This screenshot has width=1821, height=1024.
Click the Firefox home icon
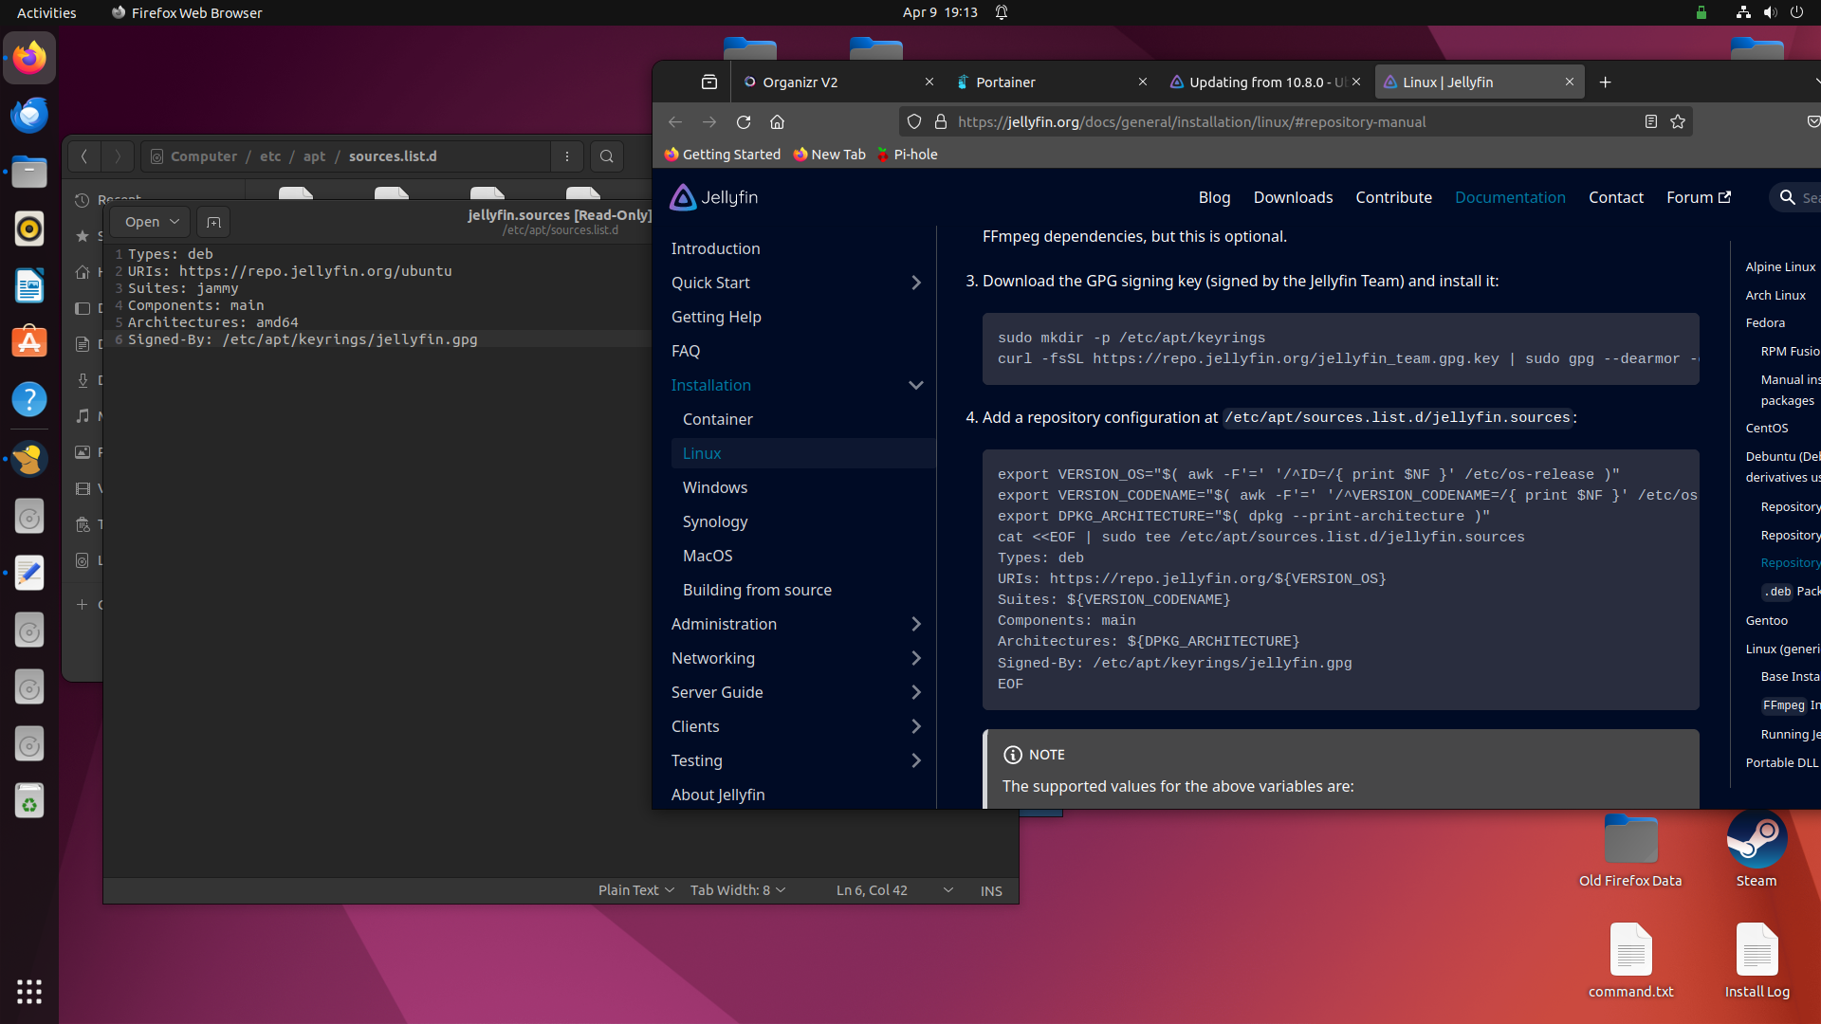point(777,121)
